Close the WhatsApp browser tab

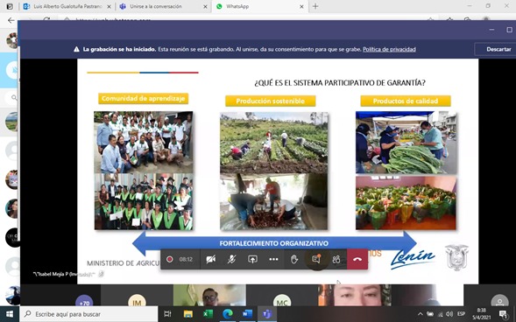click(301, 6)
